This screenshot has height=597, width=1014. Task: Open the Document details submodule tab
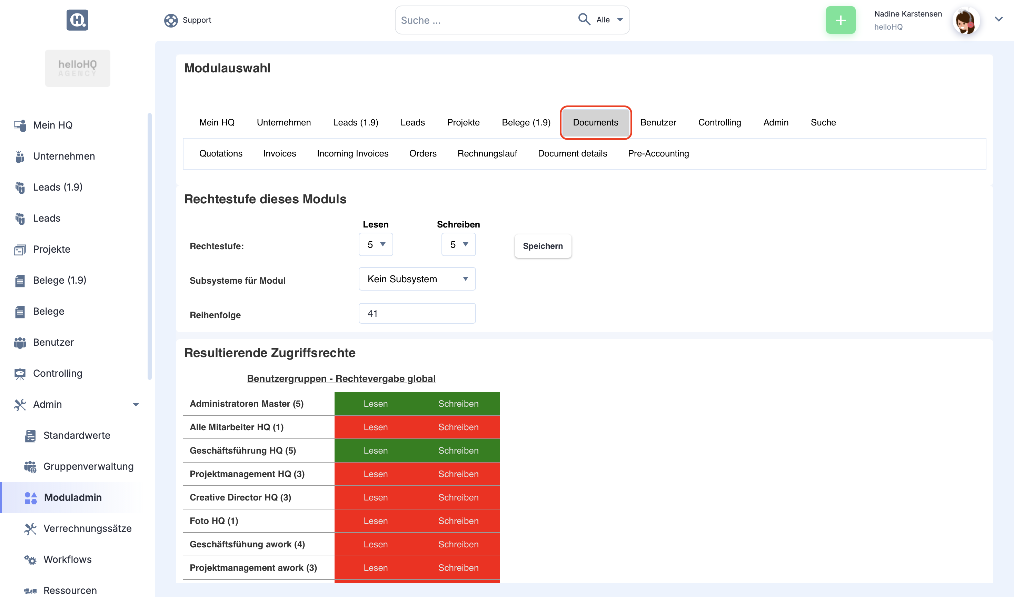(572, 153)
